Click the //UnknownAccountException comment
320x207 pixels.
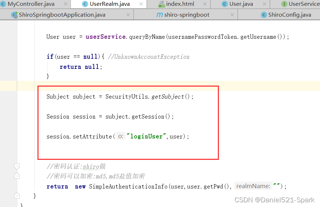149,57
